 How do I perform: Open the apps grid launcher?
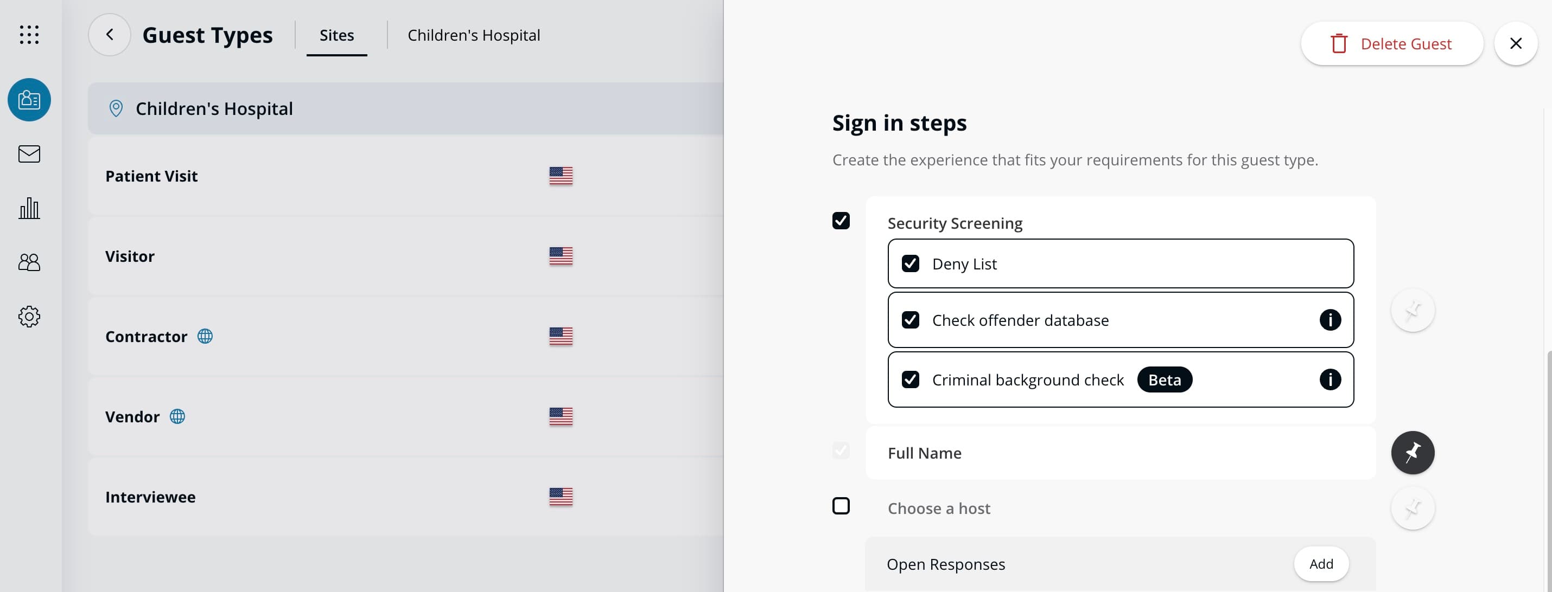pos(29,35)
